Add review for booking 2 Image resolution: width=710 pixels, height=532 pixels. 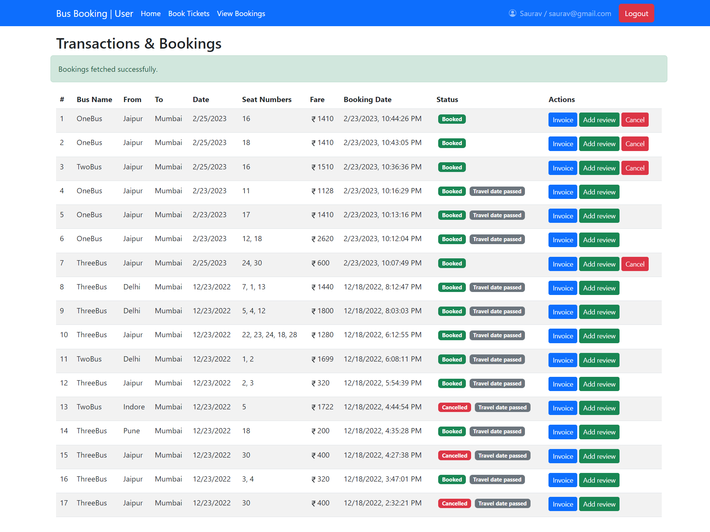599,144
